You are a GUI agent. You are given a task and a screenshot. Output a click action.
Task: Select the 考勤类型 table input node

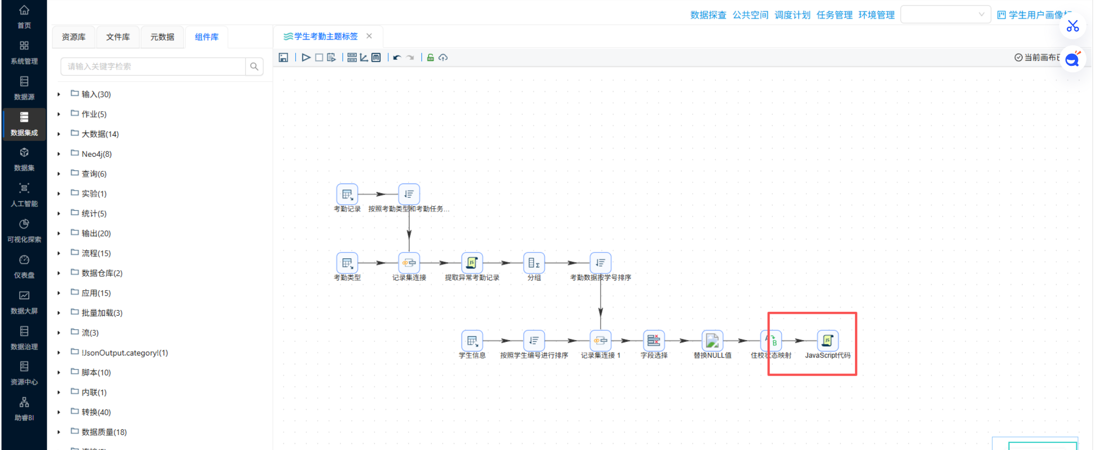point(347,262)
